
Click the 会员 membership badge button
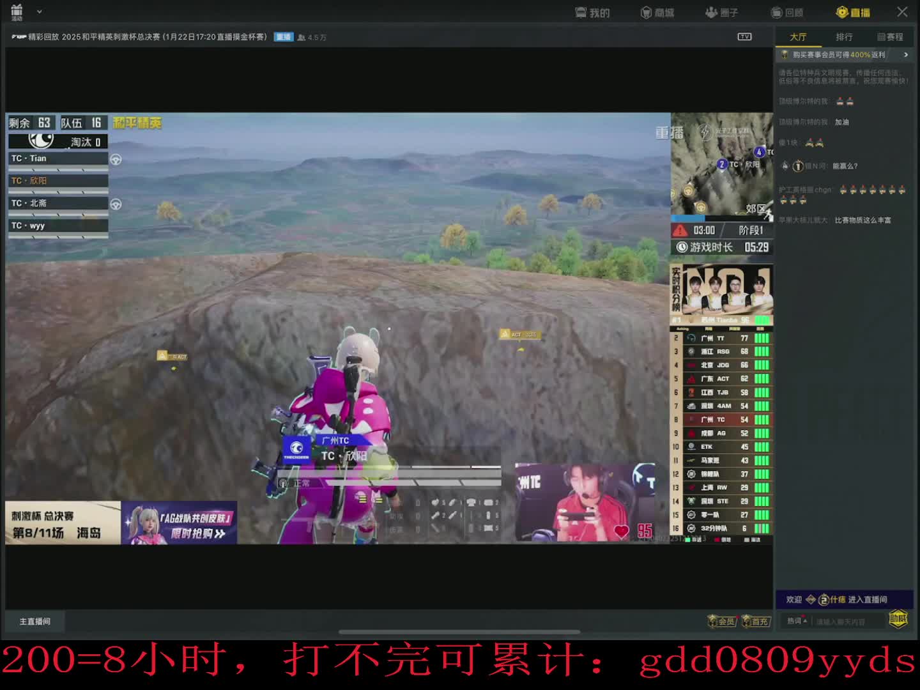click(x=722, y=621)
